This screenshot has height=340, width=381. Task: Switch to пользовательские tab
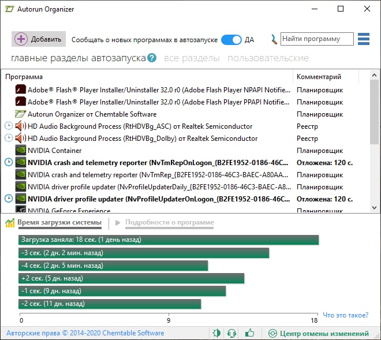268,58
